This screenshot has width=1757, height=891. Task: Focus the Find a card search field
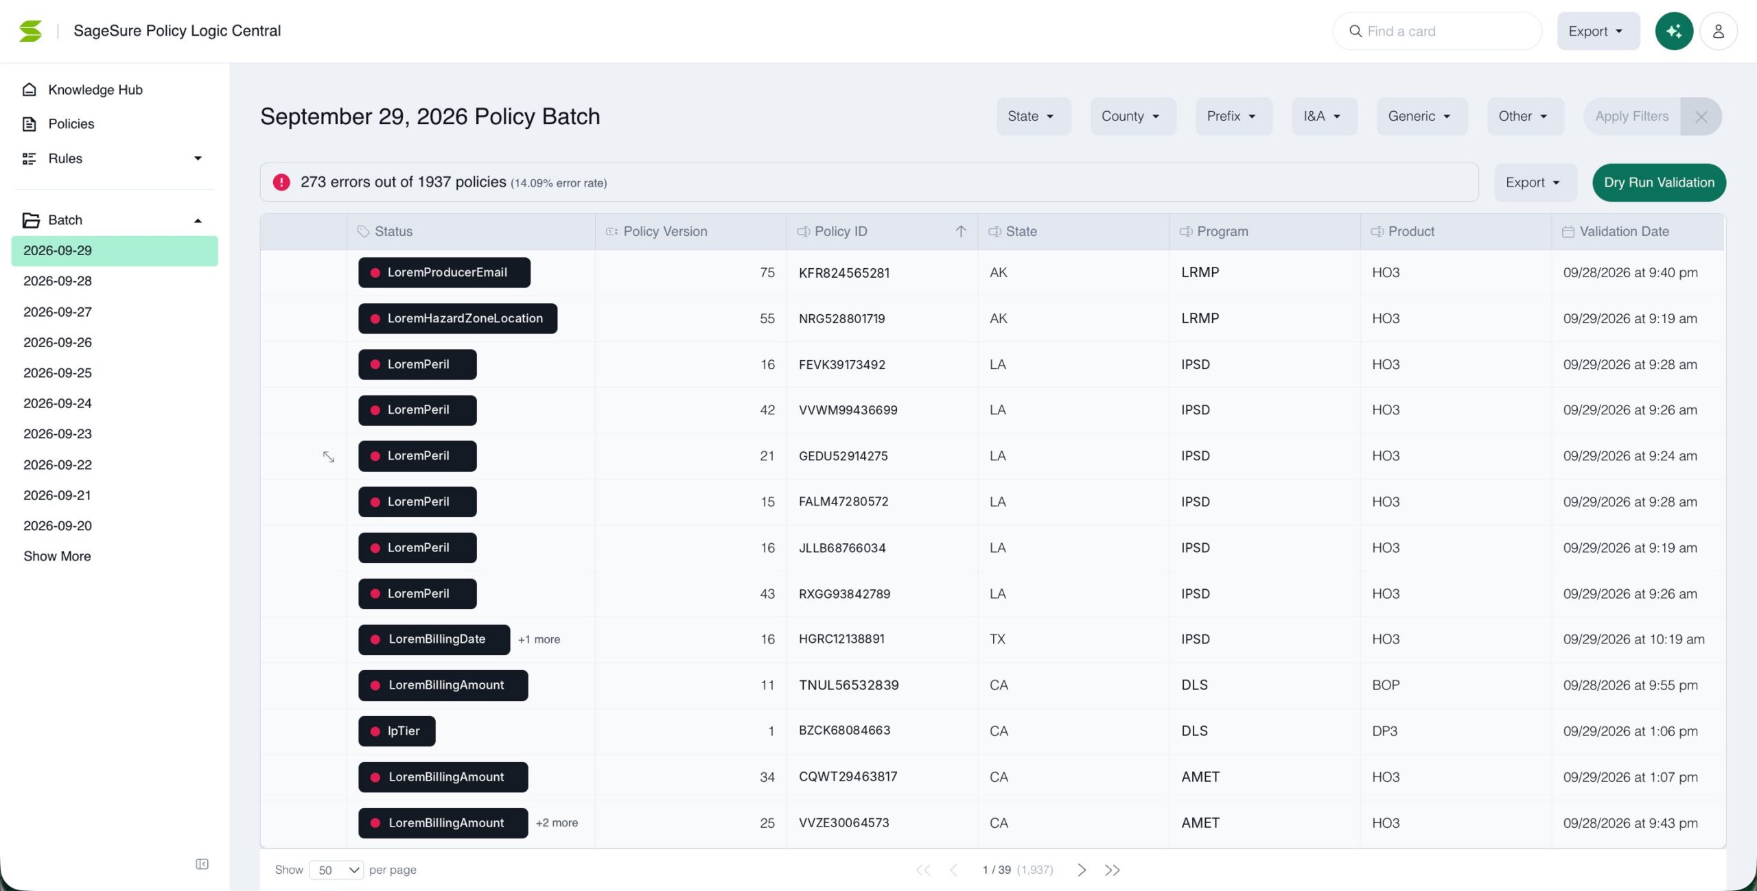[x=1437, y=31]
